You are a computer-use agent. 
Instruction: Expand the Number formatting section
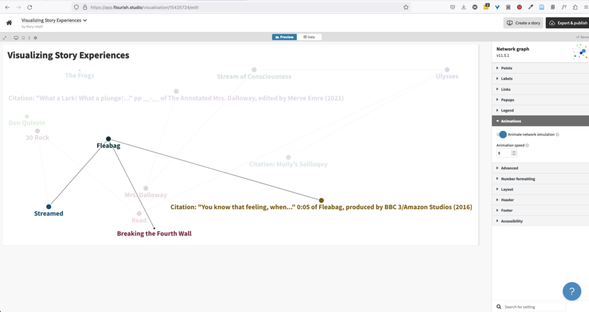[x=540, y=179]
